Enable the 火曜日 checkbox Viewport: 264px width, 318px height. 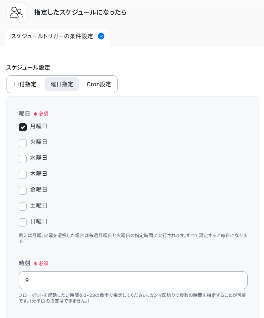(x=23, y=143)
